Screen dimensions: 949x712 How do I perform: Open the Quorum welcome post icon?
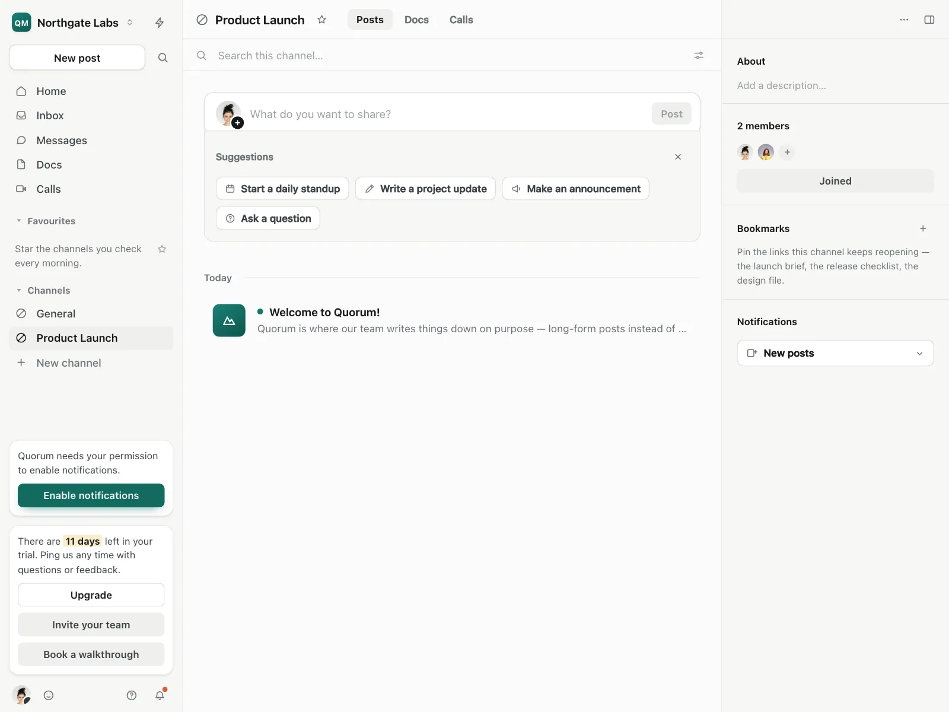pos(229,320)
